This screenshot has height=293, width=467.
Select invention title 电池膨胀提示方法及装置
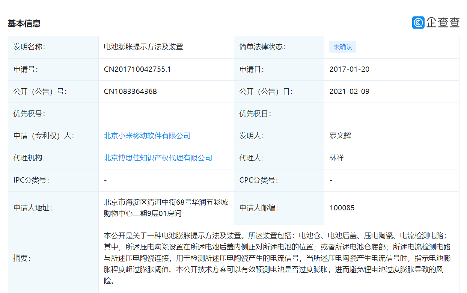point(143,47)
